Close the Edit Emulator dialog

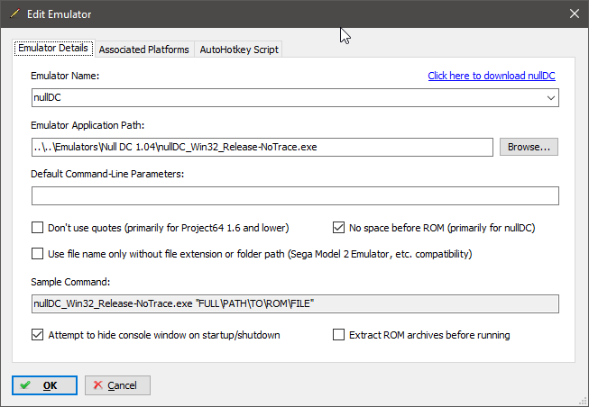tap(574, 14)
